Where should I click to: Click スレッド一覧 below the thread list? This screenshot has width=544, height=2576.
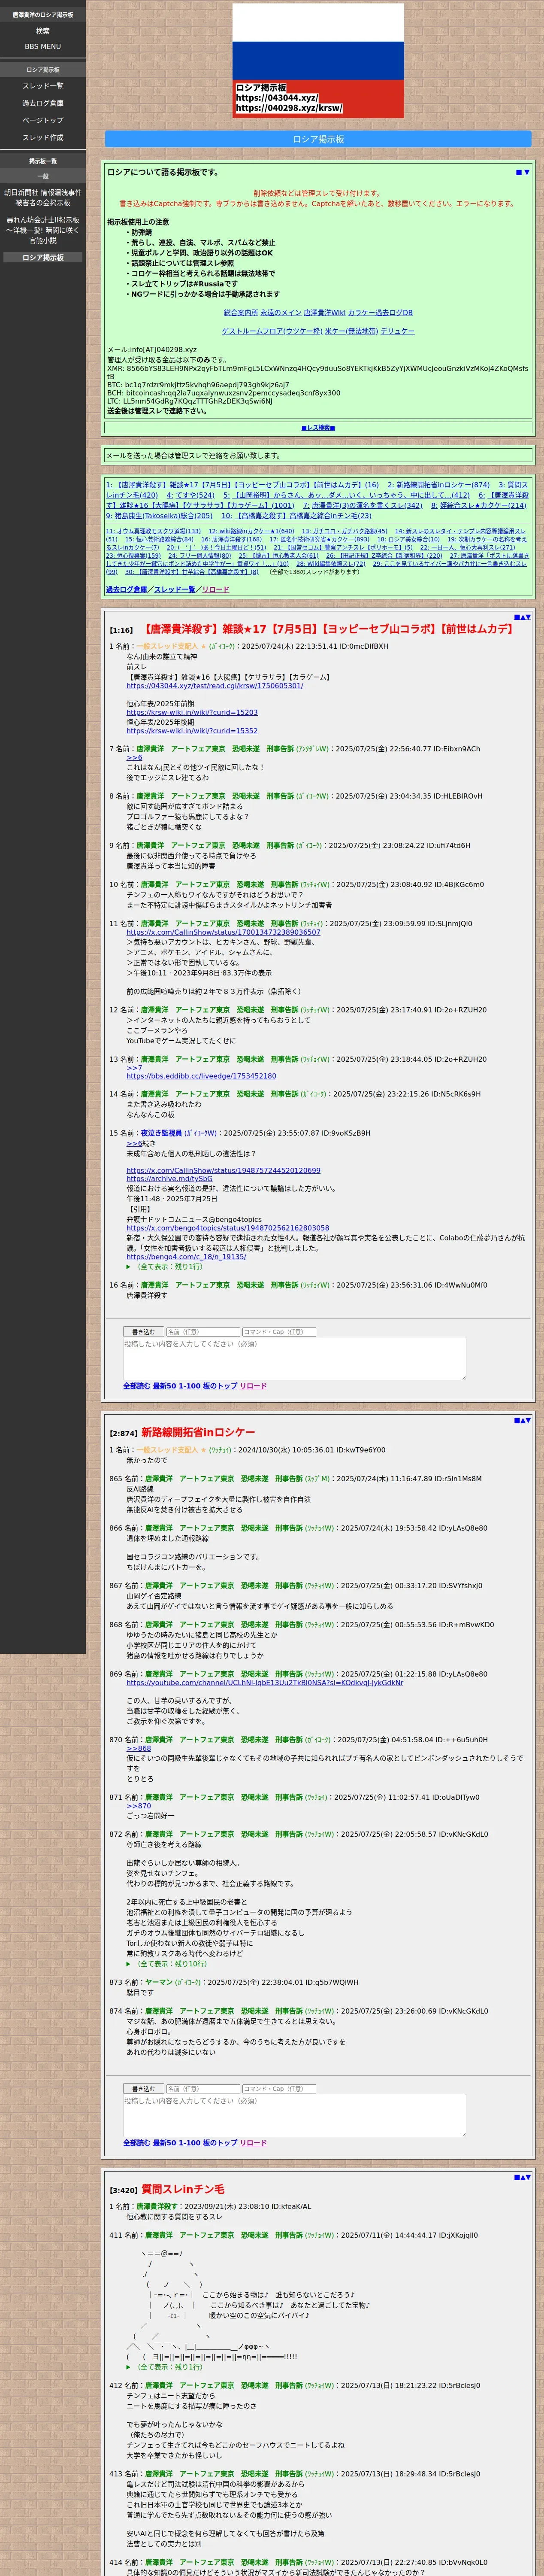175,589
